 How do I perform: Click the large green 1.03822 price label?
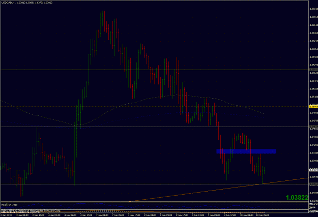click(x=297, y=198)
